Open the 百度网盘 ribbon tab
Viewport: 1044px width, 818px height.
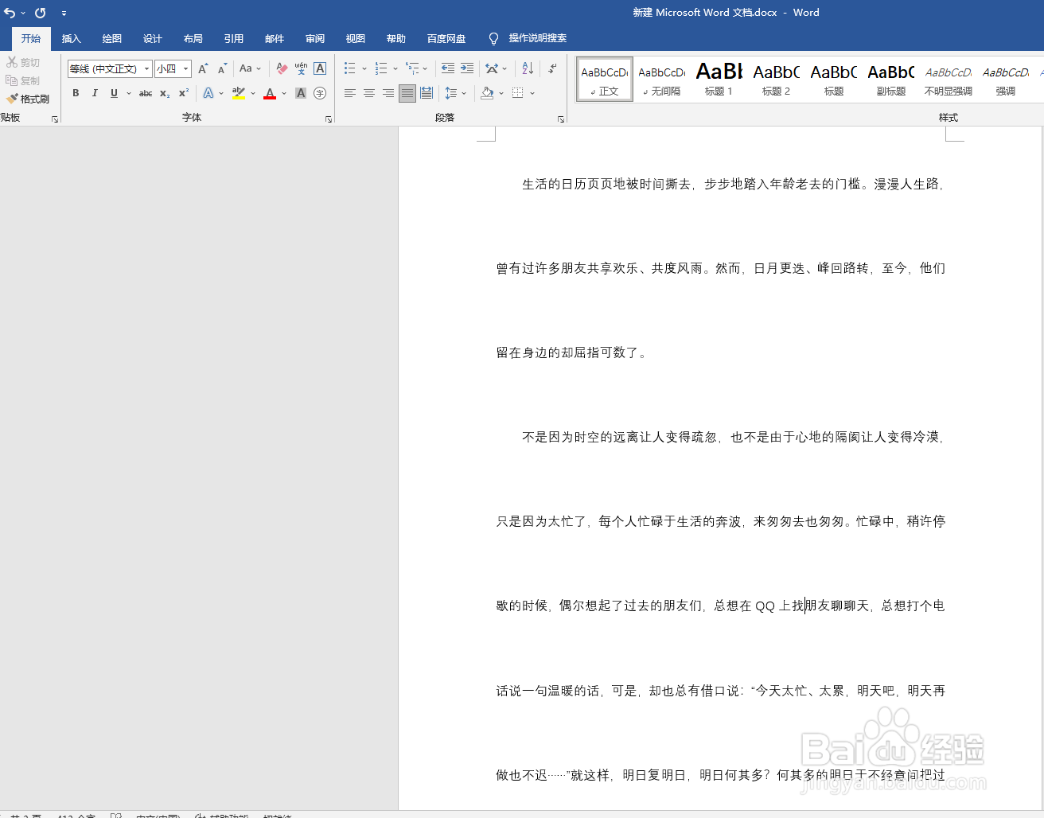point(446,38)
